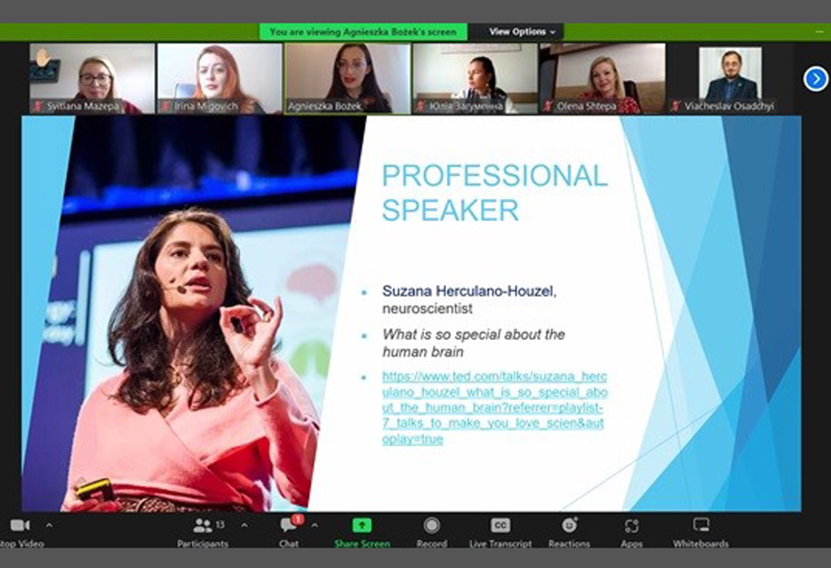Show next participants with blue arrow

(815, 79)
